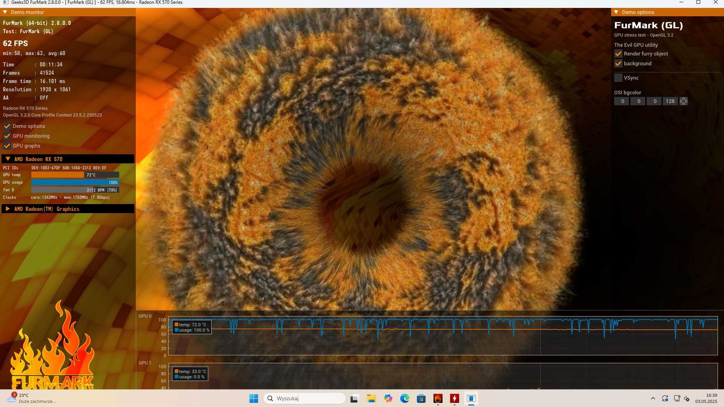Click the Frame time 16.101 ms line
The height and width of the screenshot is (407, 724).
point(34,81)
